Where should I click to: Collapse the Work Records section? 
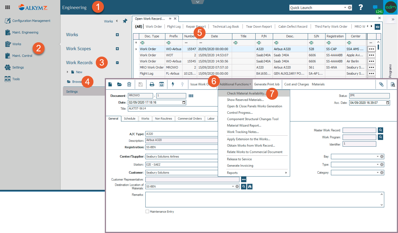(117, 63)
